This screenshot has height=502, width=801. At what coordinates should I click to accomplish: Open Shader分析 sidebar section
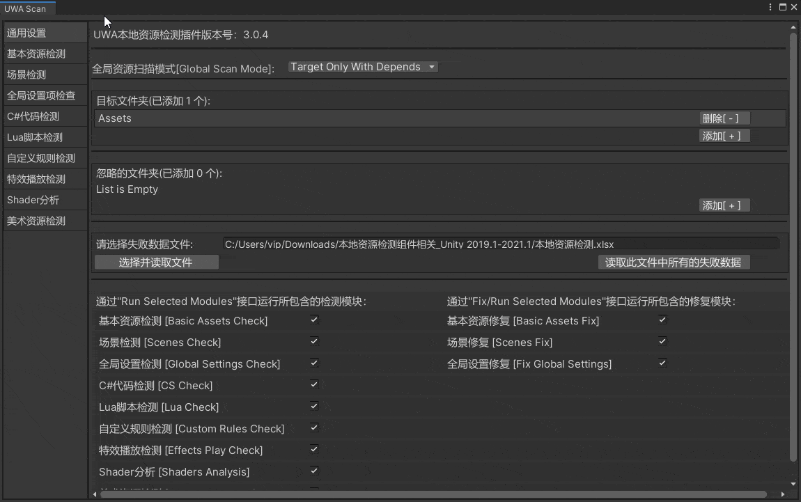click(x=45, y=201)
